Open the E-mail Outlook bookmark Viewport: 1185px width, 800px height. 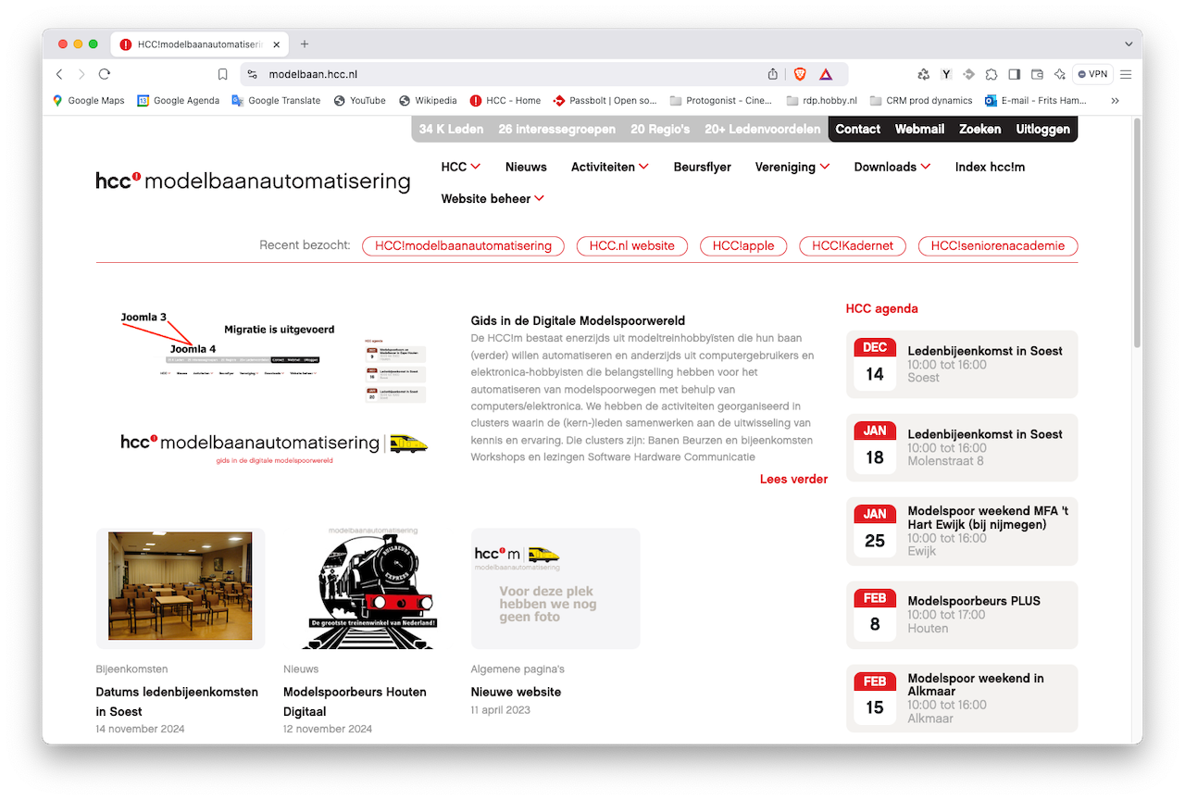tap(1036, 100)
